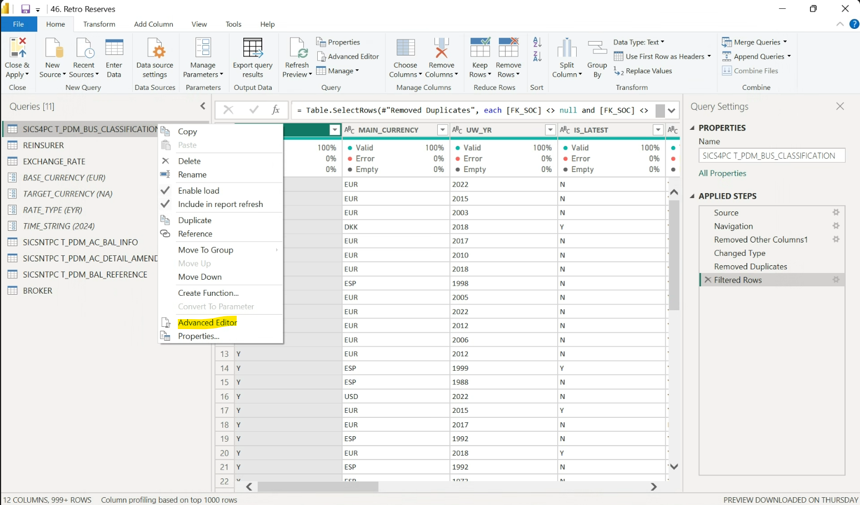
Task: Click the Group By icon
Action: [x=597, y=49]
